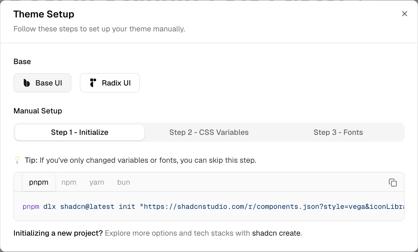Select the Radix UI option
Viewport: 418px width, 252px height.
[x=110, y=83]
